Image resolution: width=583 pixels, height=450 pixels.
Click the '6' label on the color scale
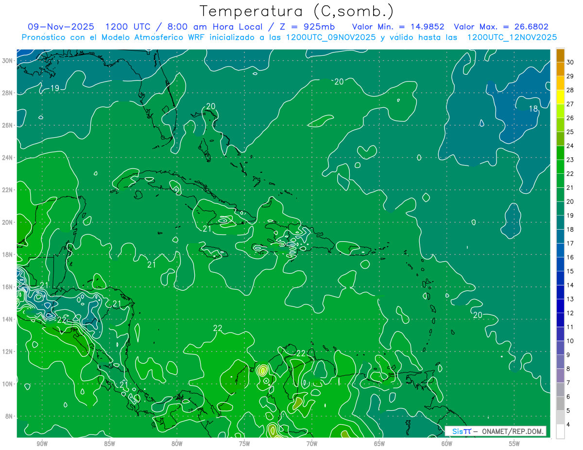coord(568,397)
